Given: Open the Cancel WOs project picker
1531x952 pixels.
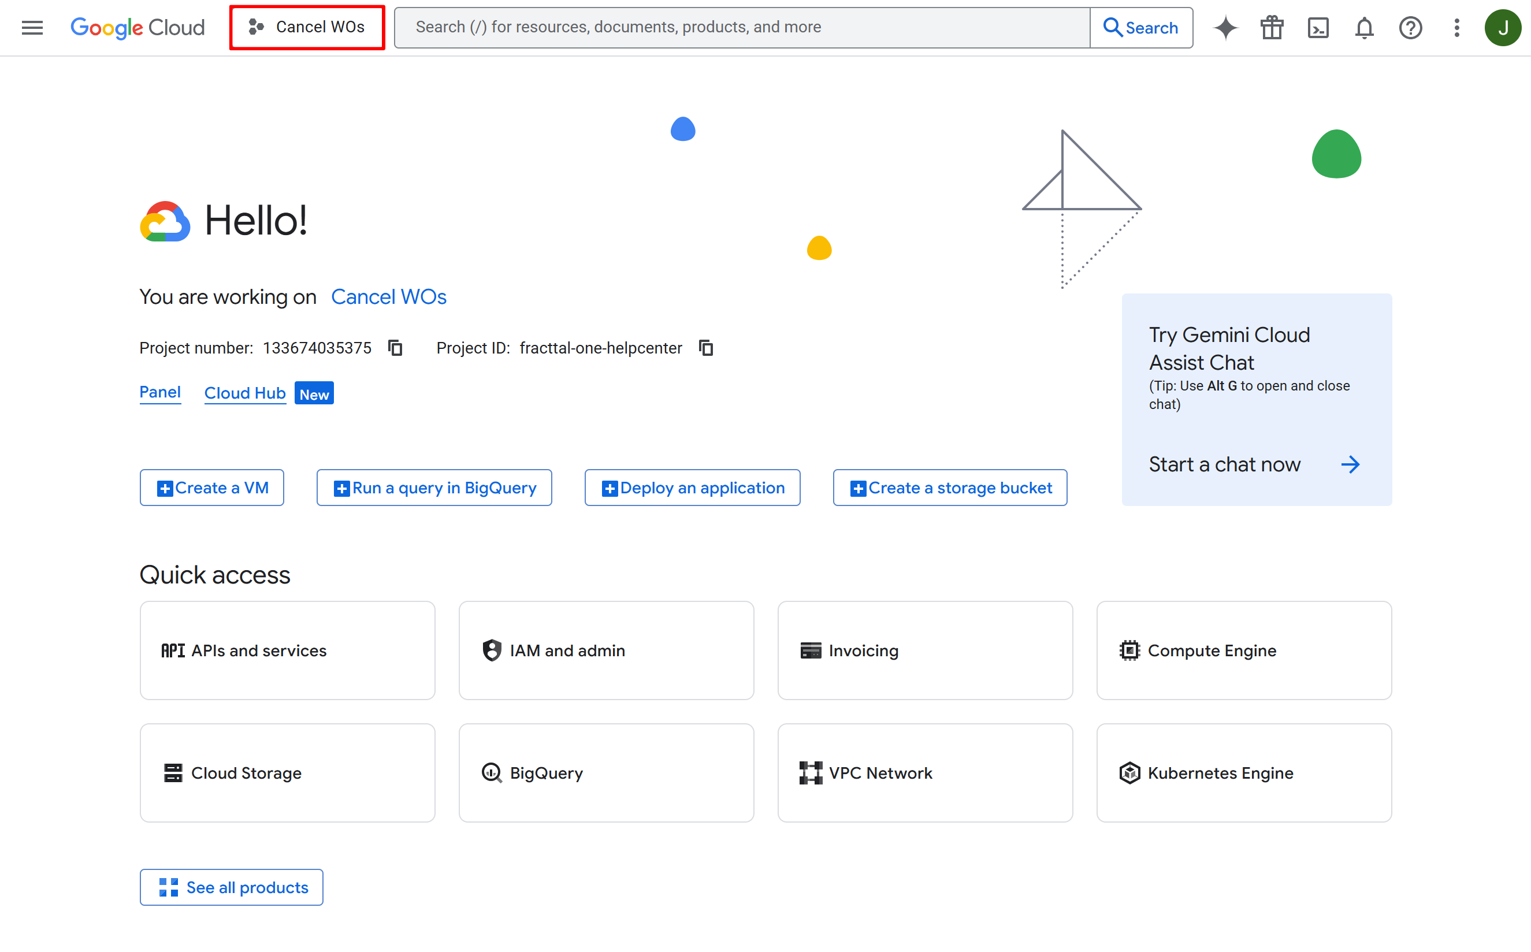Looking at the screenshot, I should (x=307, y=27).
